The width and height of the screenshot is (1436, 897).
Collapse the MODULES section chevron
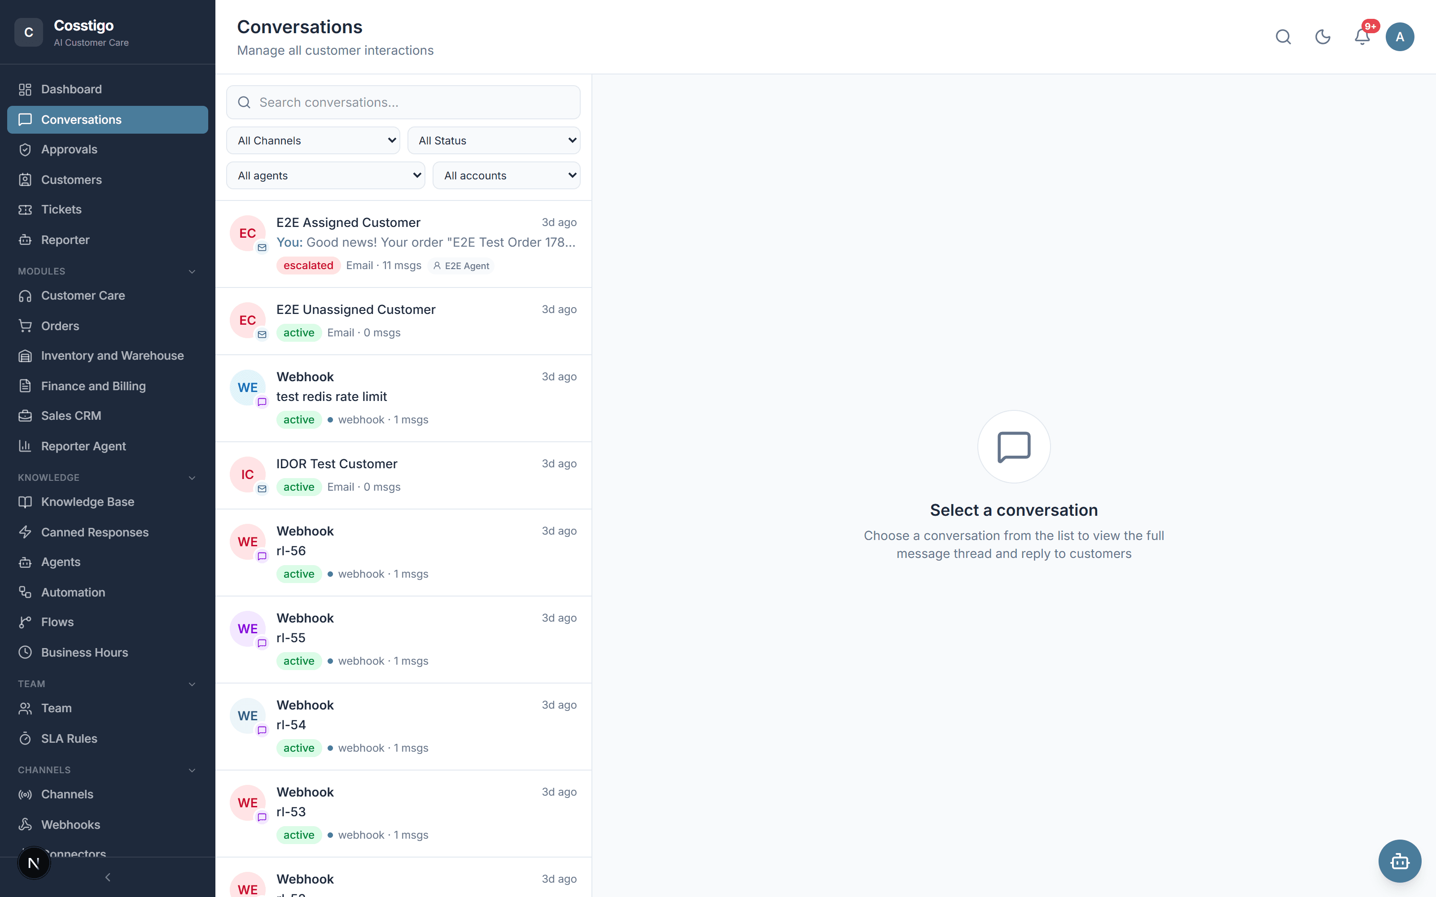click(192, 272)
